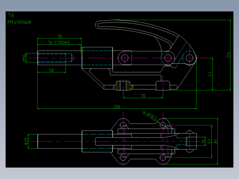
Task: Click the T6 title label
Action: [x=11, y=15]
